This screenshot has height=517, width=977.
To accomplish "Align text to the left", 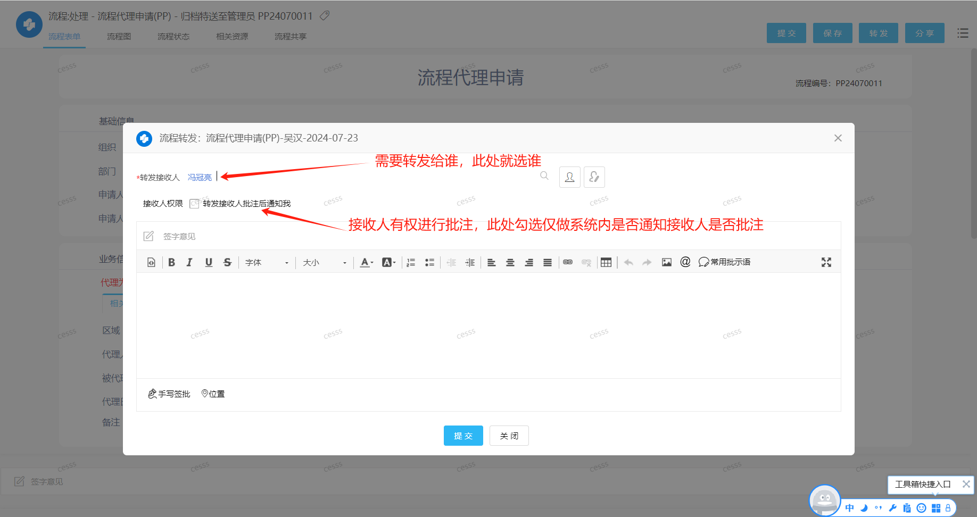I will tap(492, 262).
